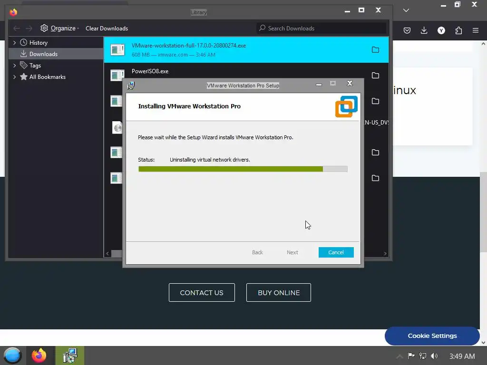487x365 pixels.
Task: Open containing folder for PowerISO8.exe
Action: [x=375, y=76]
